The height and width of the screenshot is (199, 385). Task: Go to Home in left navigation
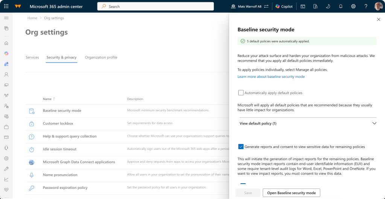(6, 43)
